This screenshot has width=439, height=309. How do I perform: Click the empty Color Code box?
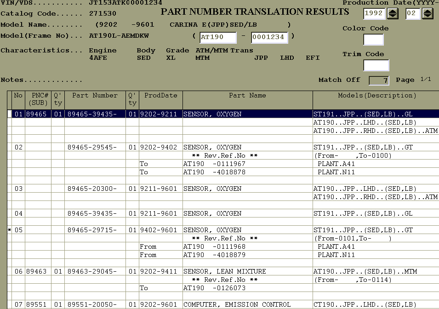tap(373, 40)
